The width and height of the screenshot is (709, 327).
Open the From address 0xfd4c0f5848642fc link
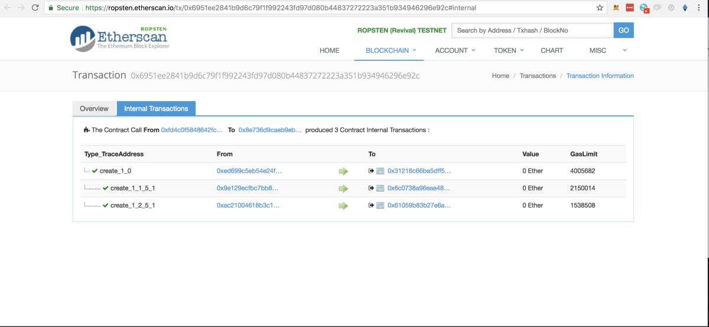(x=192, y=130)
